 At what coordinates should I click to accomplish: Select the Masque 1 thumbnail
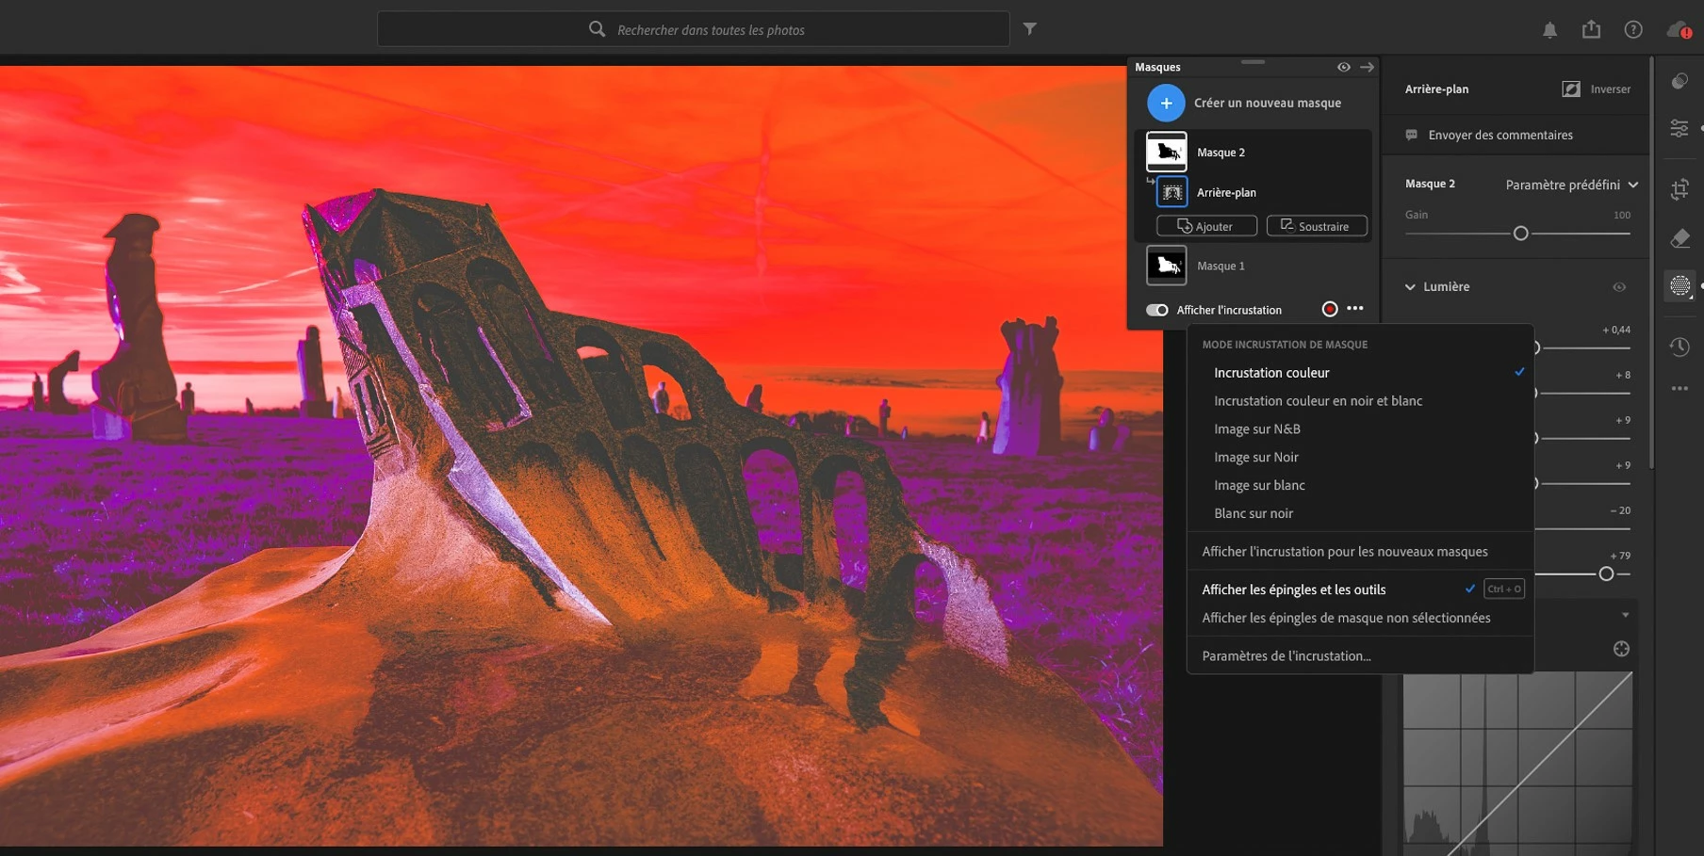pos(1166,266)
